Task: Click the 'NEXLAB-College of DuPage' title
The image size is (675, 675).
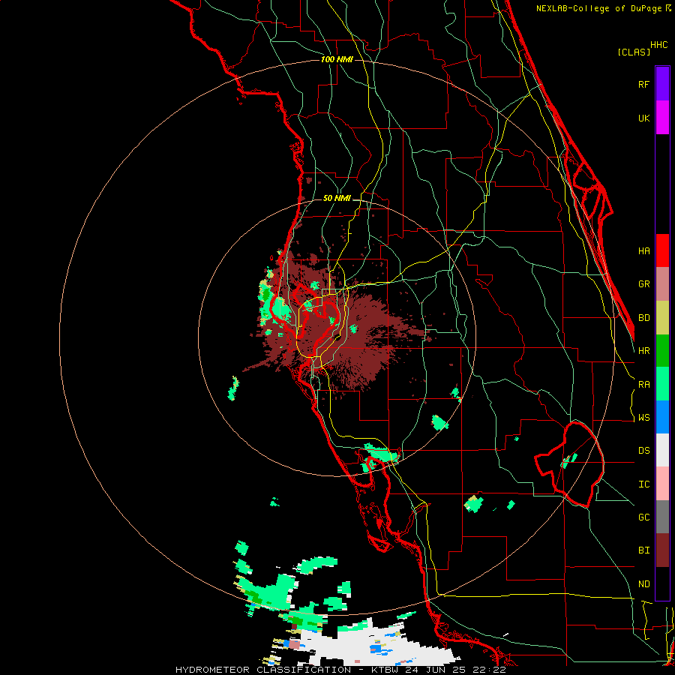Action: click(600, 8)
